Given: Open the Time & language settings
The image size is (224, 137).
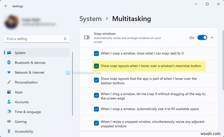Looking at the screenshot, I should pos(28,112).
